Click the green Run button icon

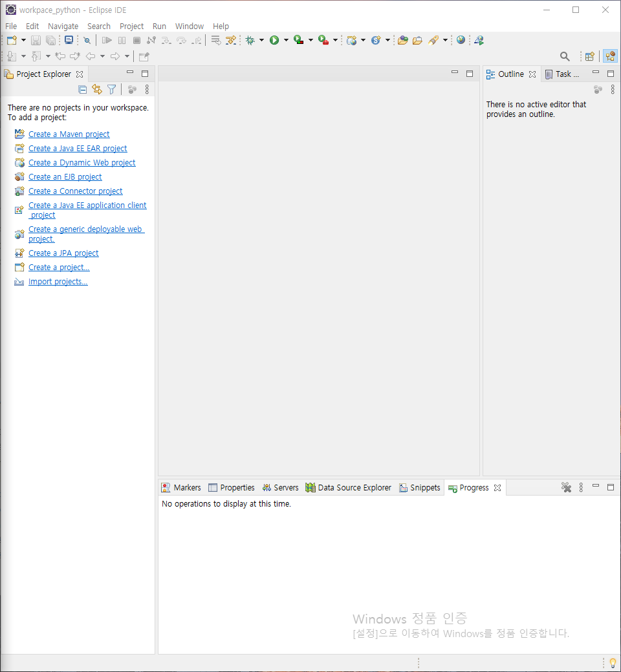coord(274,40)
